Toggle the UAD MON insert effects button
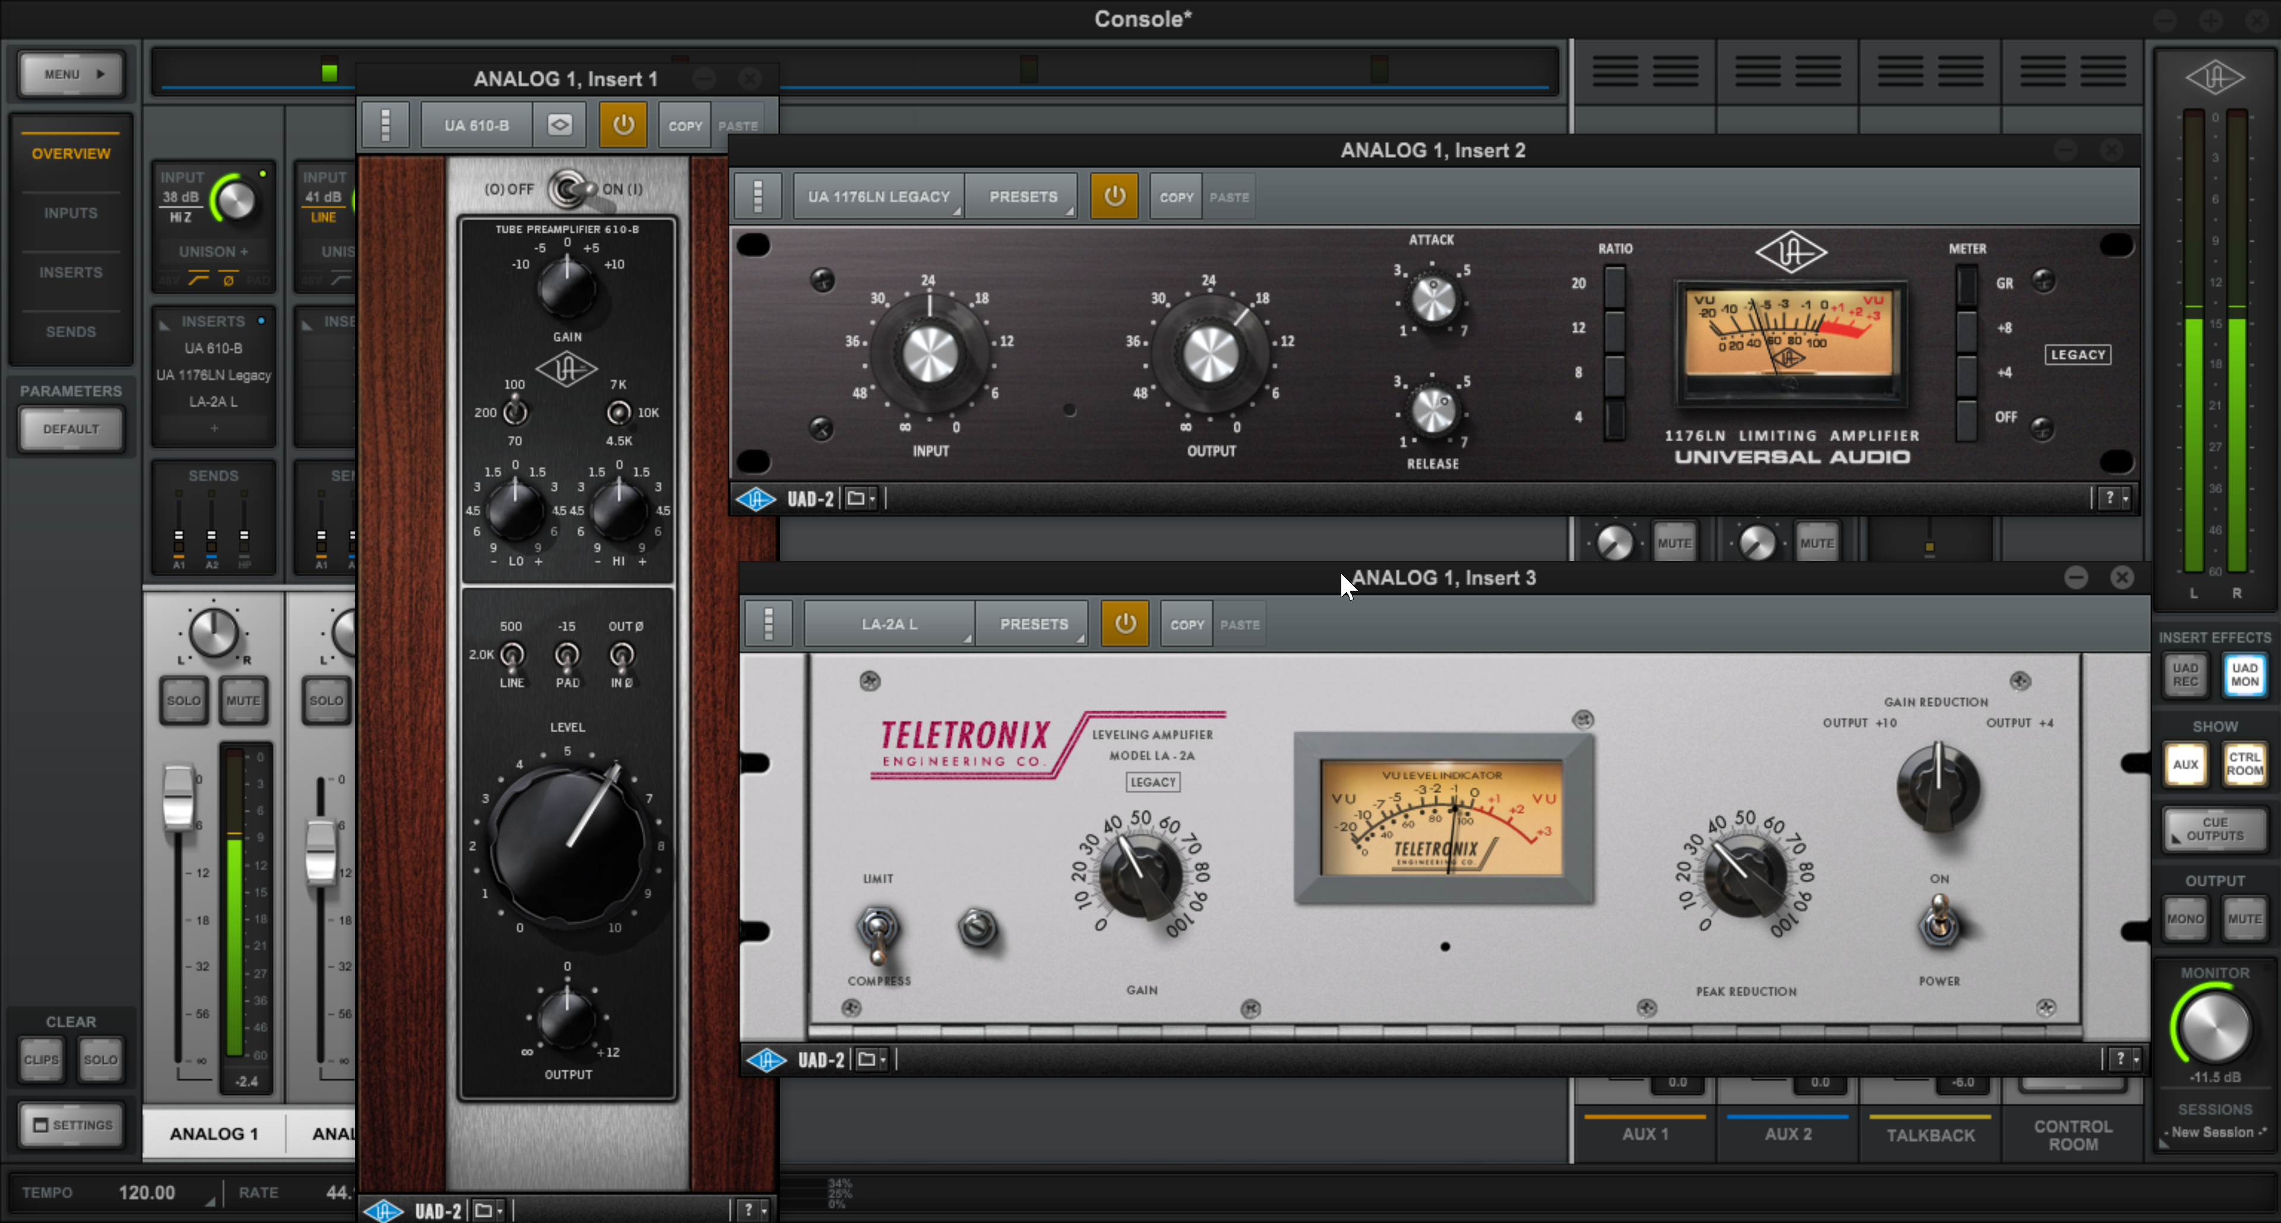Image resolution: width=2281 pixels, height=1223 pixels. click(x=2244, y=674)
